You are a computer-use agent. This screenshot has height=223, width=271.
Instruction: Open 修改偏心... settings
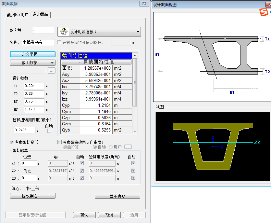click(32, 196)
